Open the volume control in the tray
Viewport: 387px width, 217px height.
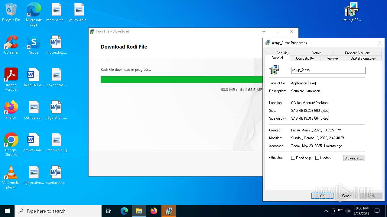348,211
